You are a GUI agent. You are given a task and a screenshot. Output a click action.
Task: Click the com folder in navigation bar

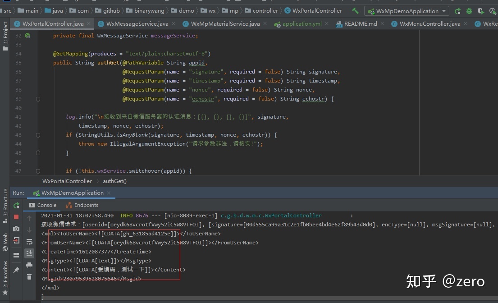(x=79, y=11)
